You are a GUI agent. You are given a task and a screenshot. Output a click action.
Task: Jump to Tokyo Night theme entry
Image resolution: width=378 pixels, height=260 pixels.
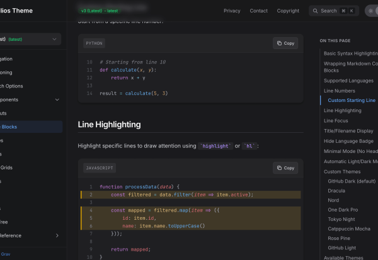[x=341, y=219]
